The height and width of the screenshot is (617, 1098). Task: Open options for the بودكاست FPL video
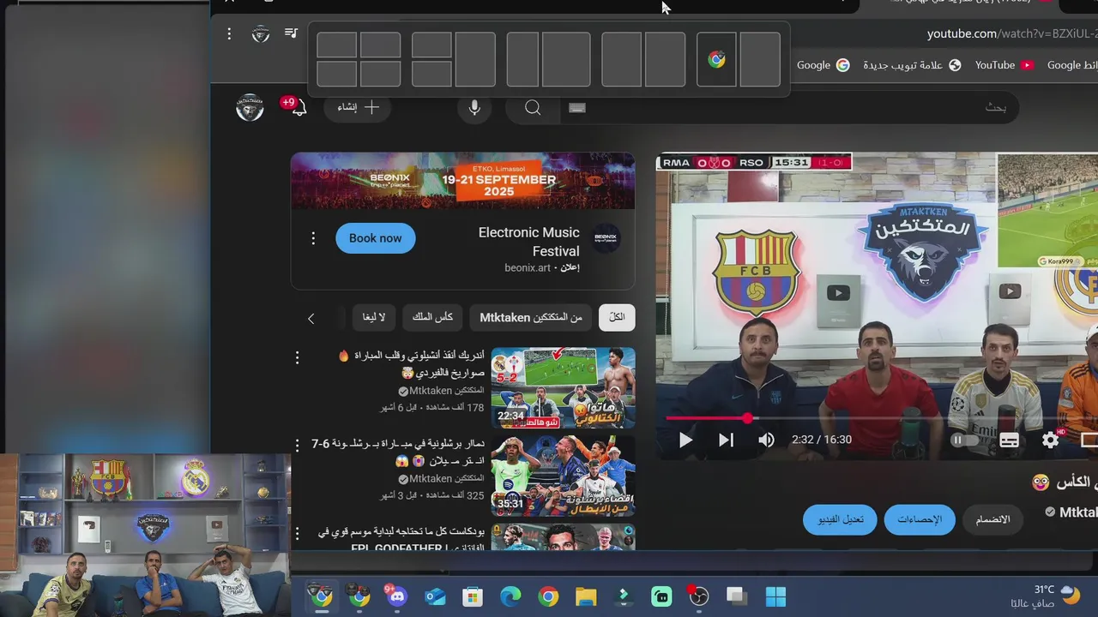pyautogui.click(x=298, y=533)
